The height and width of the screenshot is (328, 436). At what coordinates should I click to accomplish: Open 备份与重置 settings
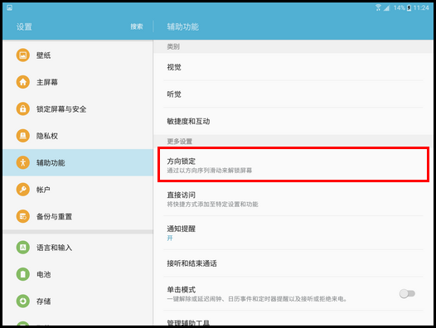(x=78, y=216)
